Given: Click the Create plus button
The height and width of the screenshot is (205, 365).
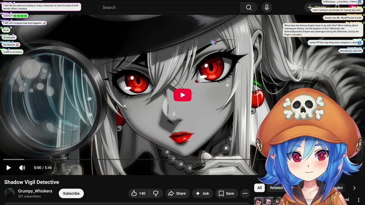Looking at the screenshot, I should [x=317, y=7].
